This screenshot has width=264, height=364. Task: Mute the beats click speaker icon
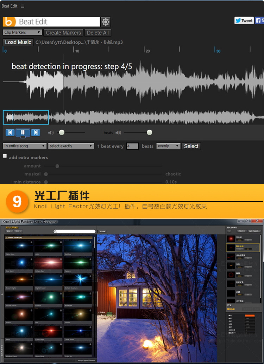click(x=118, y=132)
